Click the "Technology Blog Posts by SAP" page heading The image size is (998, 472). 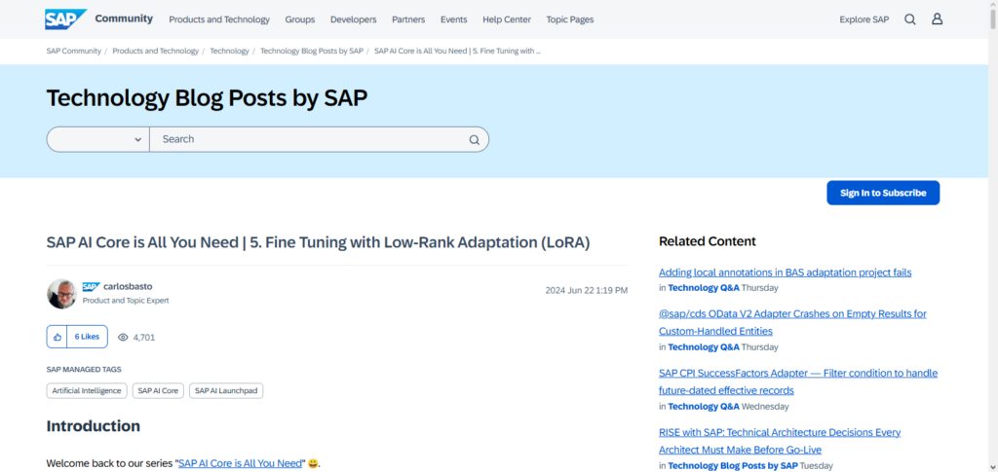[207, 98]
